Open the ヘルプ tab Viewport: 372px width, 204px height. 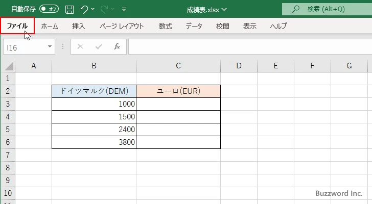click(x=278, y=26)
